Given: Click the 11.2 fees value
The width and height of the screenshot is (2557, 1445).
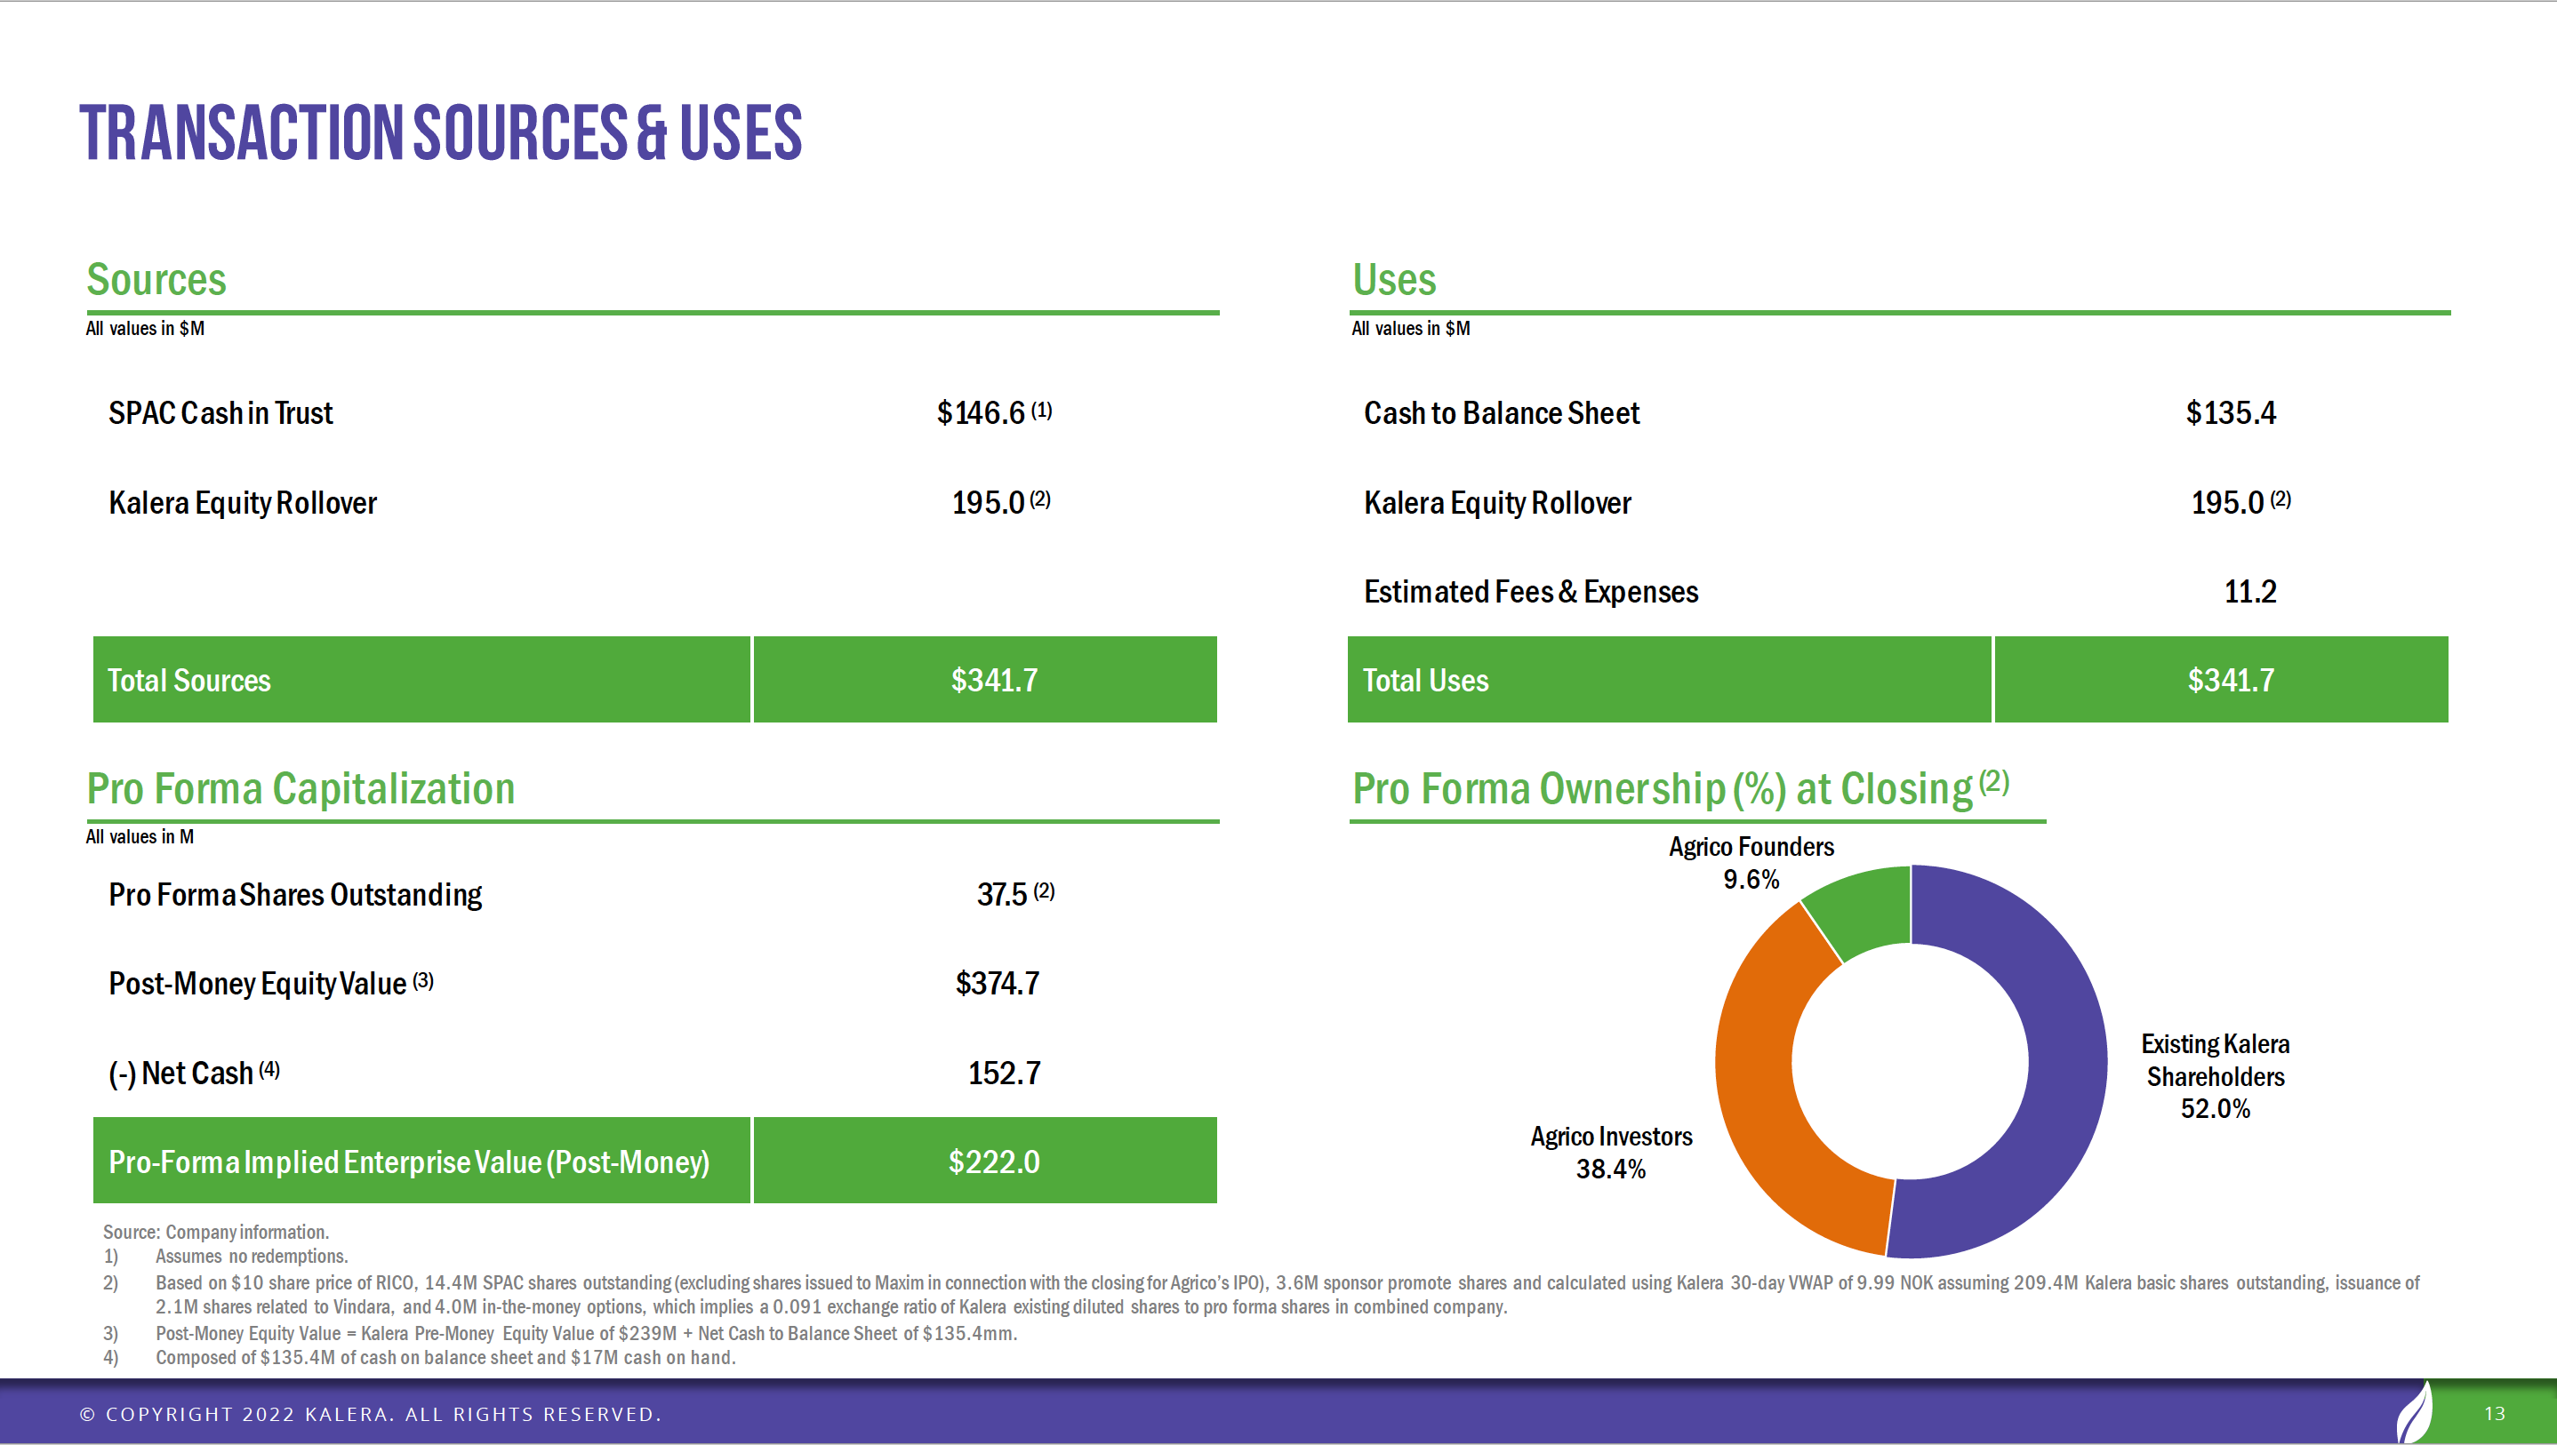Looking at the screenshot, I should 2249,592.
